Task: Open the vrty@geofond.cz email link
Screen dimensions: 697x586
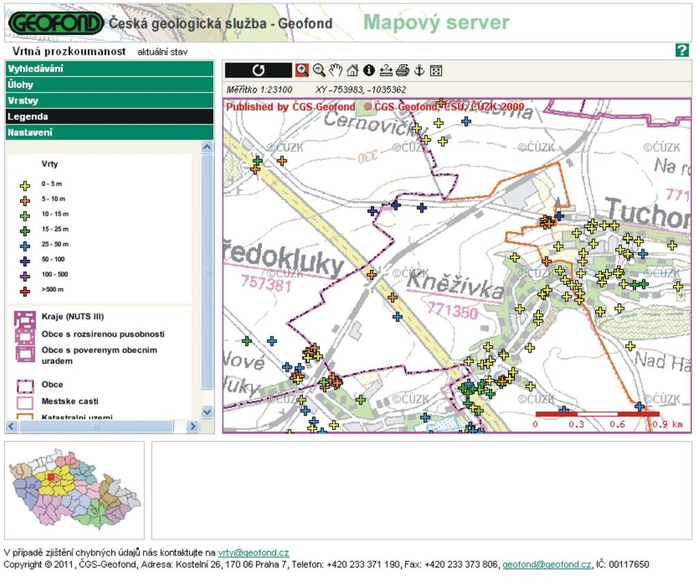Action: [253, 553]
